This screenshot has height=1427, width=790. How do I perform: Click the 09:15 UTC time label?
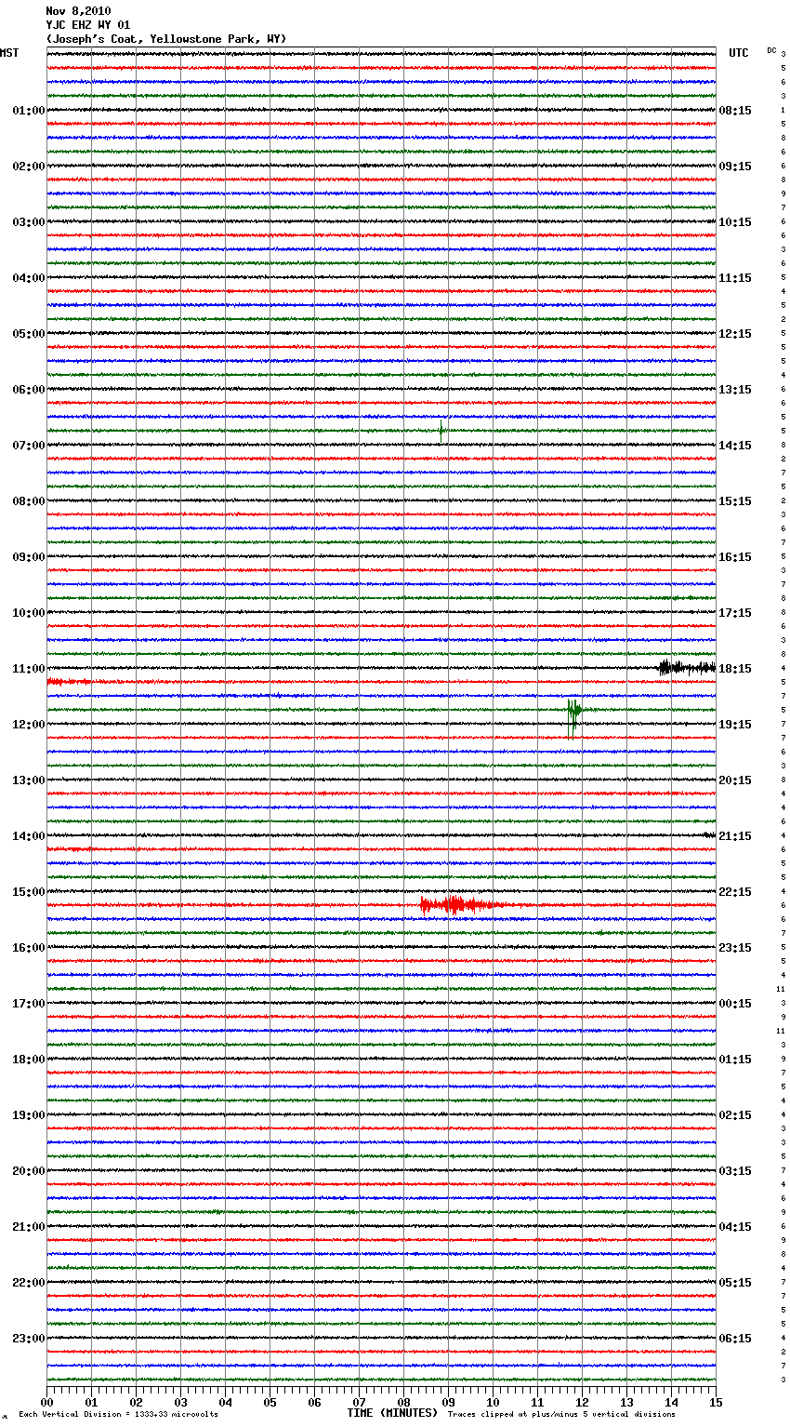click(x=735, y=167)
